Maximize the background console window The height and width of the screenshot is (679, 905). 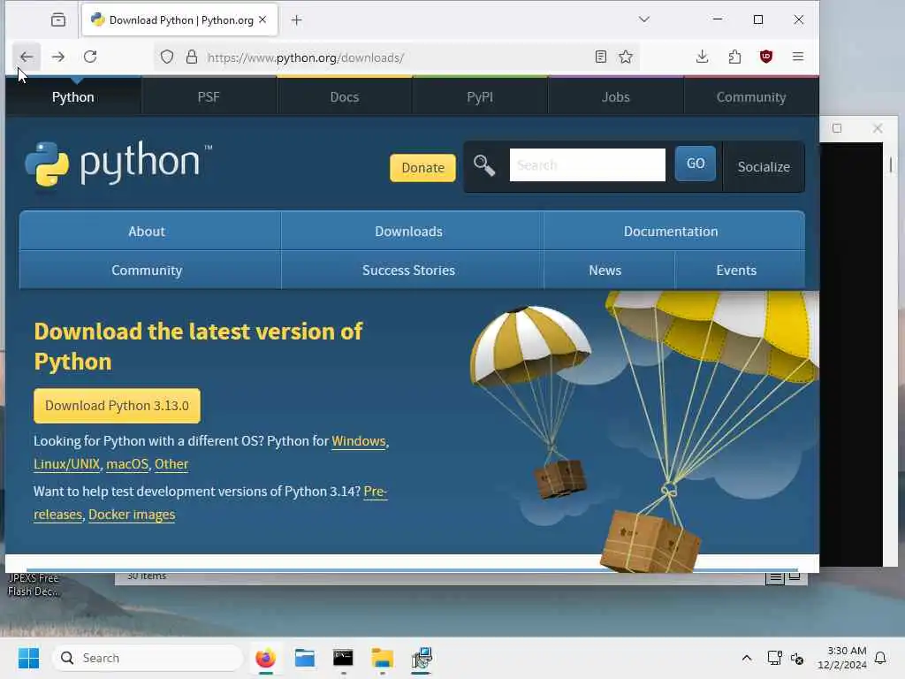(x=837, y=128)
